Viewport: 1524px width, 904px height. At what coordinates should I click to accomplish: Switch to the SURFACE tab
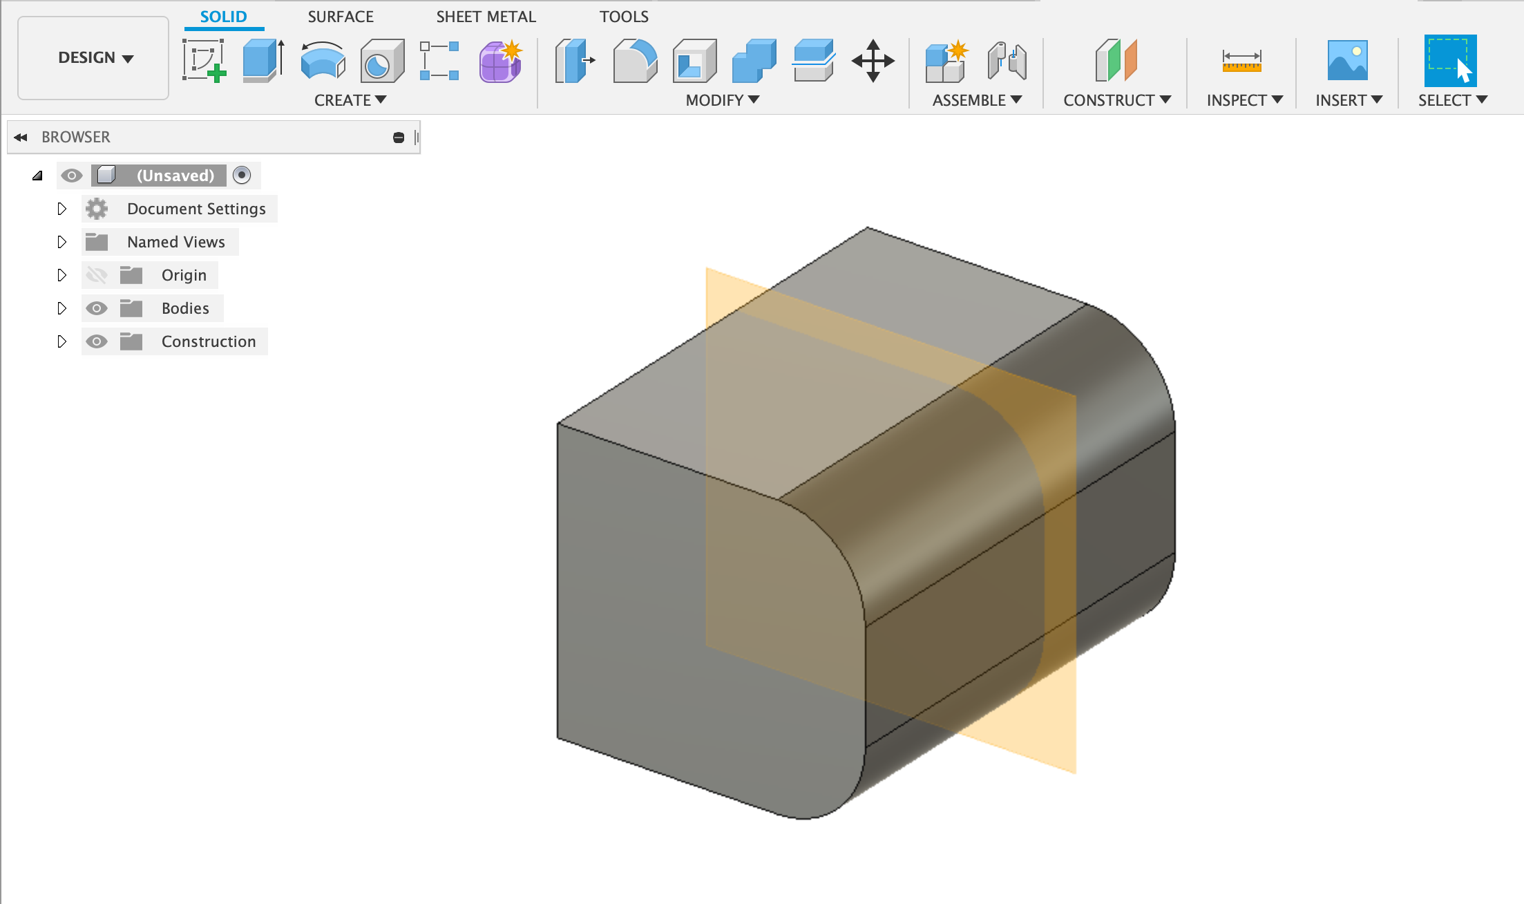click(340, 17)
